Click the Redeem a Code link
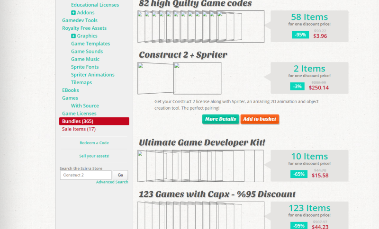Viewport: 379px width, 229px height. 94,143
